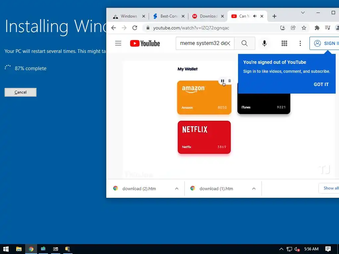Expand options for download (2).htm

(177, 189)
